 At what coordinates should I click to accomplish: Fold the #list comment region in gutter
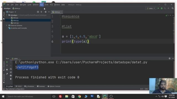click(61, 26)
